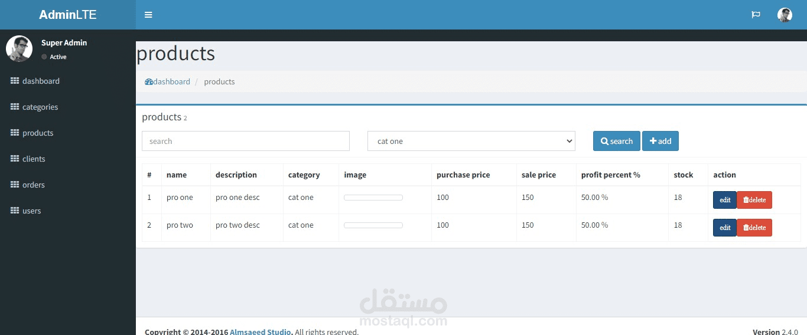Click the grid icon beside categories
The height and width of the screenshot is (335, 807).
[x=15, y=107]
